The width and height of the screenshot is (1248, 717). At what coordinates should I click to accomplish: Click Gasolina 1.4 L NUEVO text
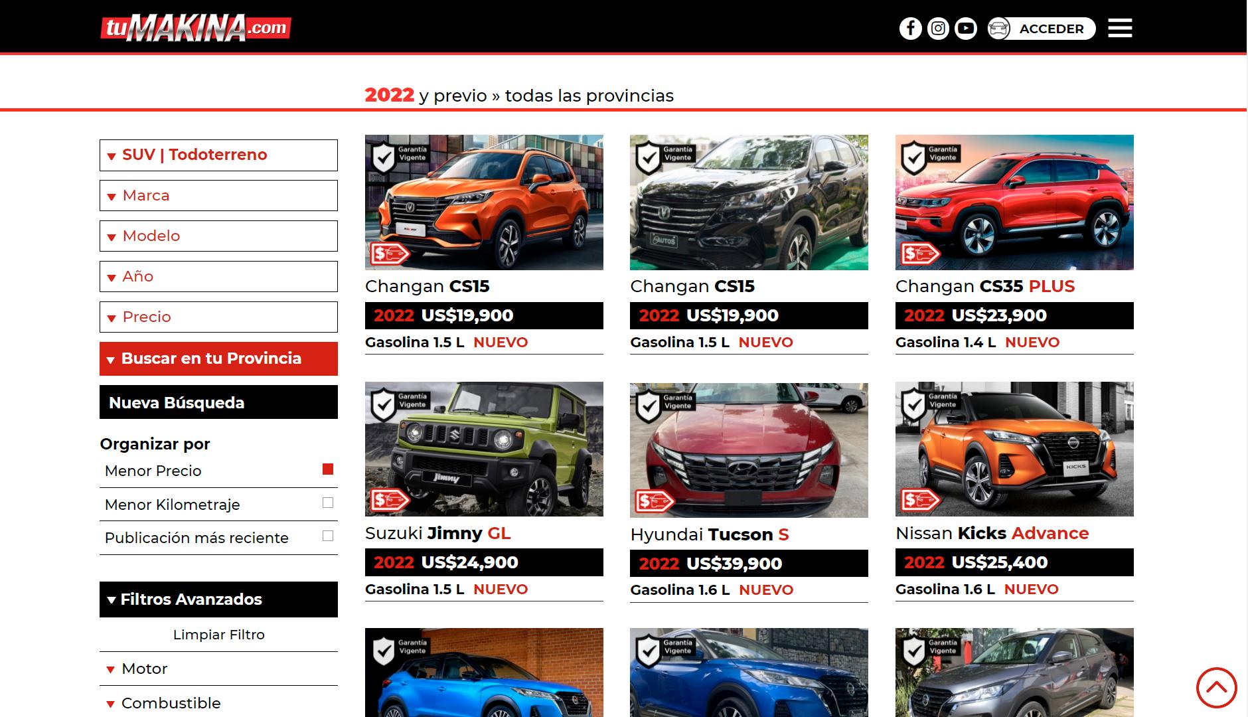point(977,343)
